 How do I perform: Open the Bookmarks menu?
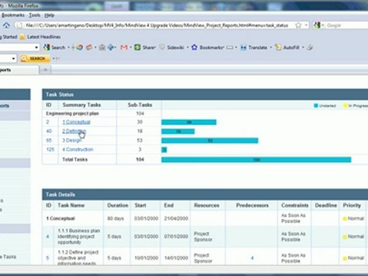13,15
